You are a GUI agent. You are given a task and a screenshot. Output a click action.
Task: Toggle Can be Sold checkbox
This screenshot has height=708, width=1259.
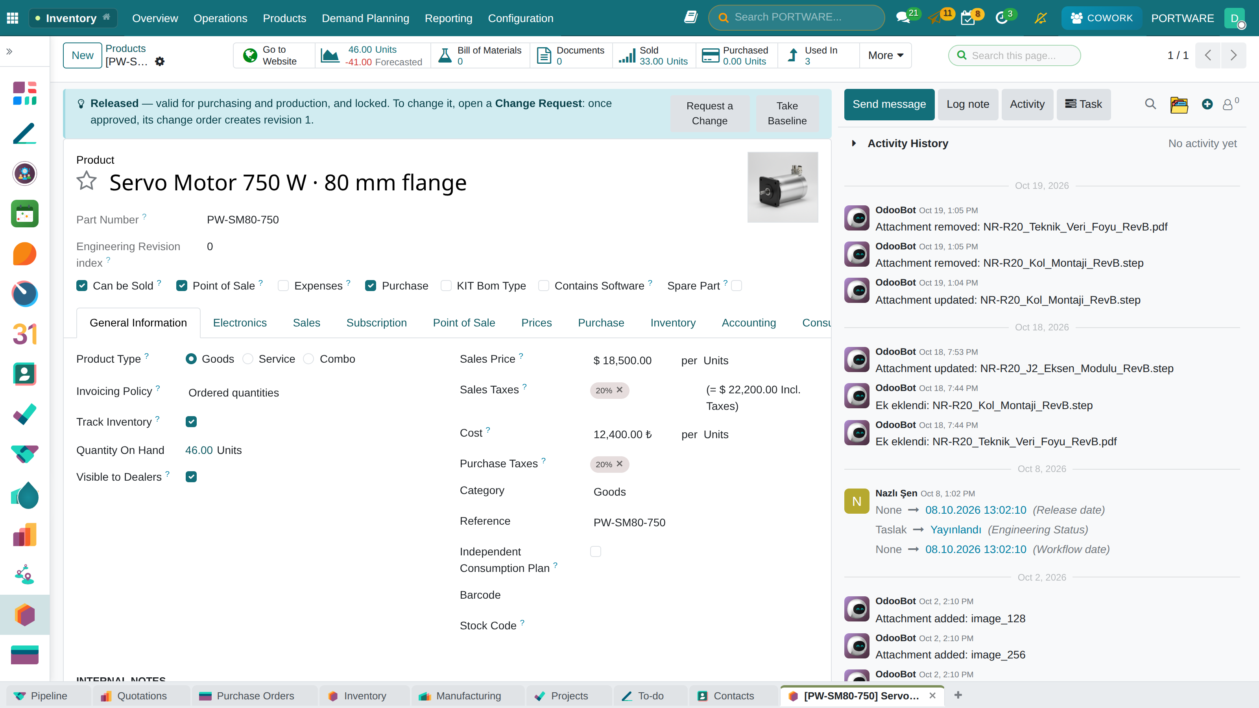[82, 285]
